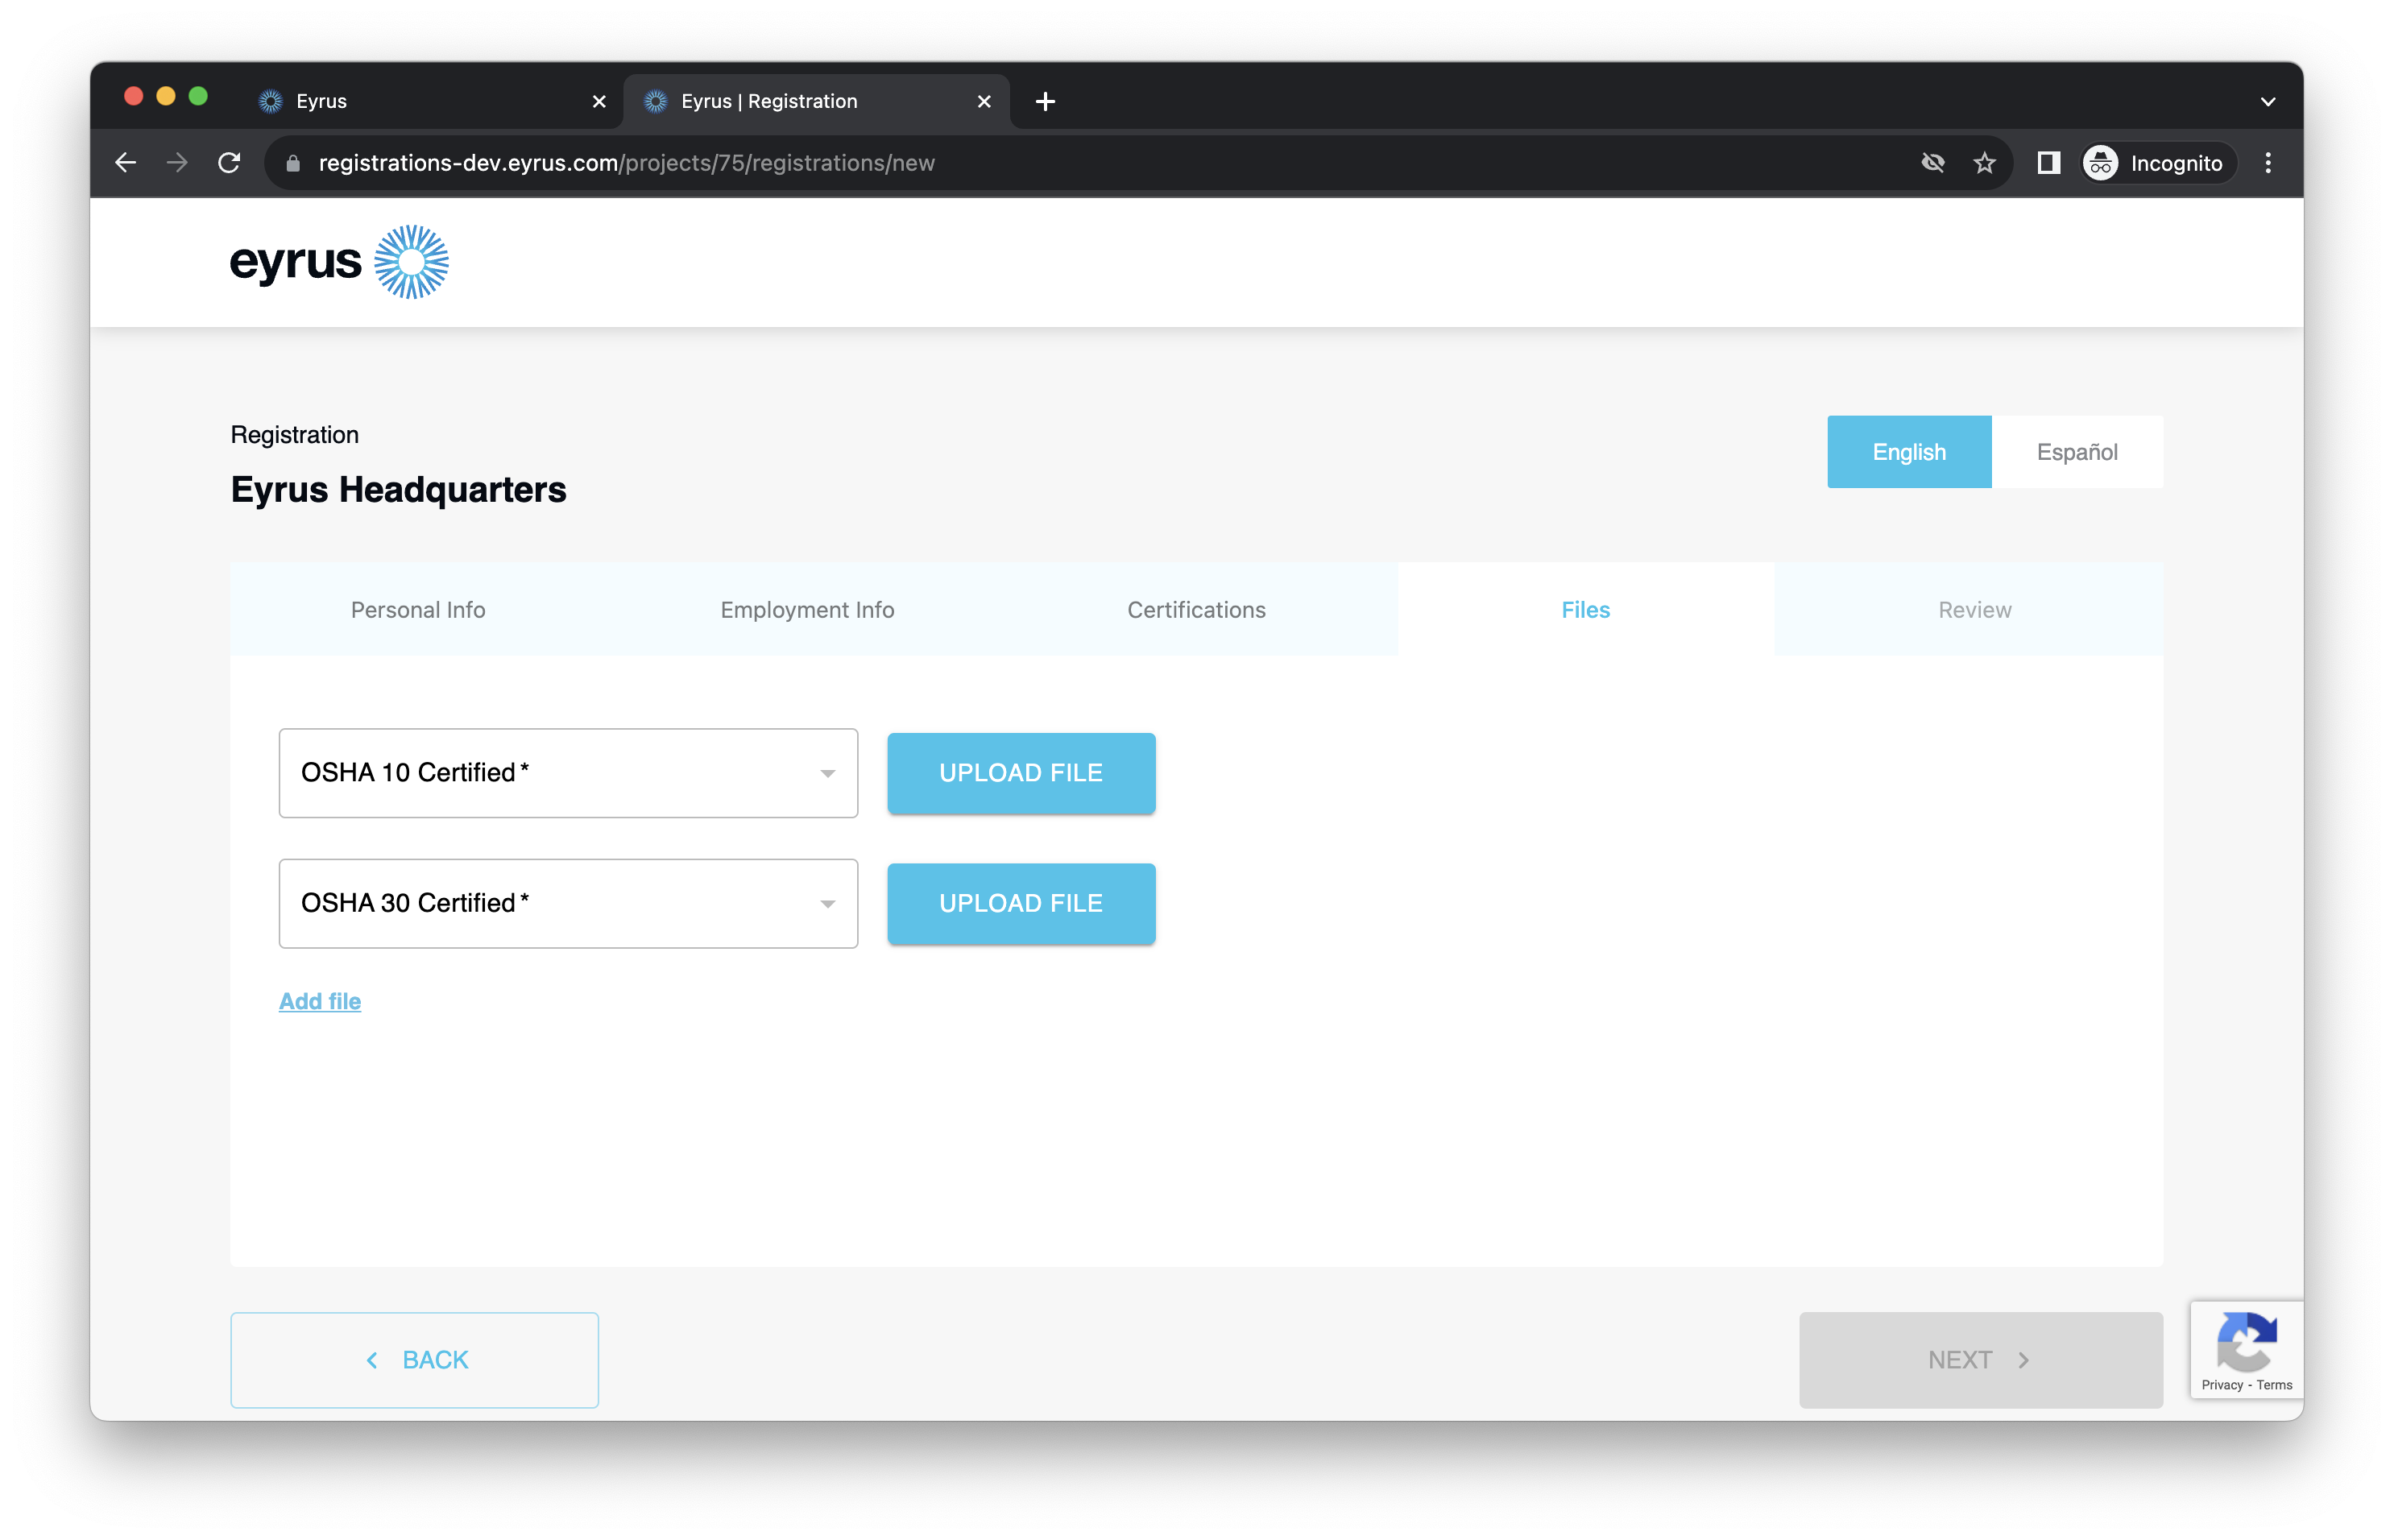The image size is (2394, 1540).
Task: View site info via lock icon
Action: [292, 163]
